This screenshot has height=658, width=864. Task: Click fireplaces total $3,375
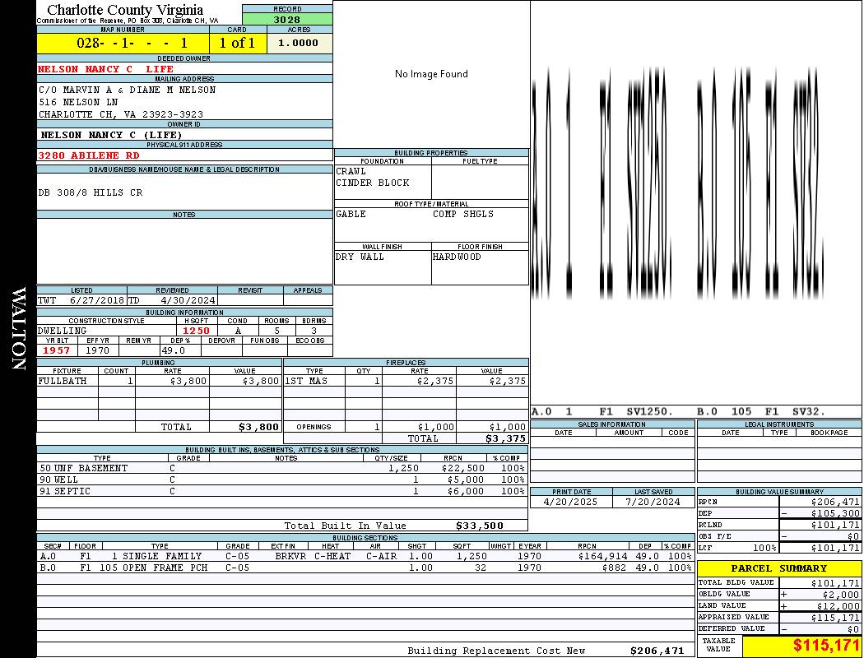505,439
